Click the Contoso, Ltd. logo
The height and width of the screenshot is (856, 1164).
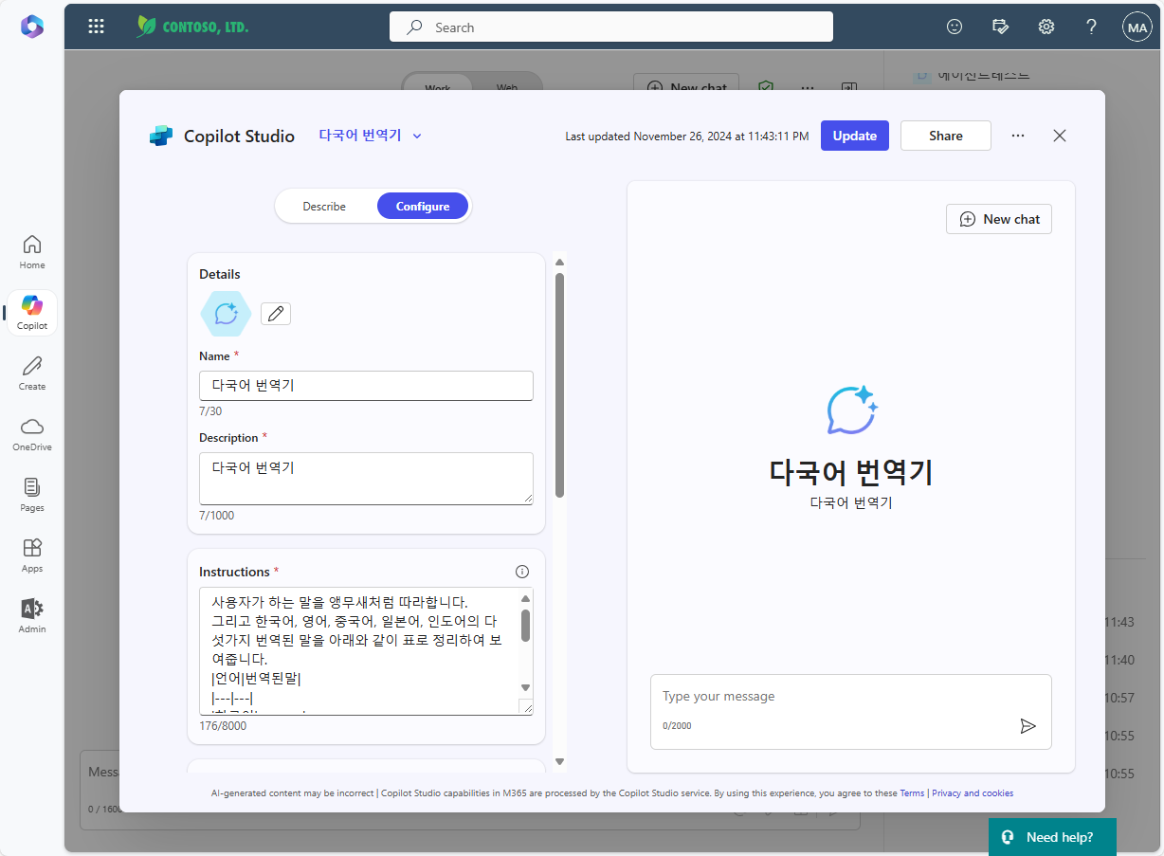(x=192, y=27)
